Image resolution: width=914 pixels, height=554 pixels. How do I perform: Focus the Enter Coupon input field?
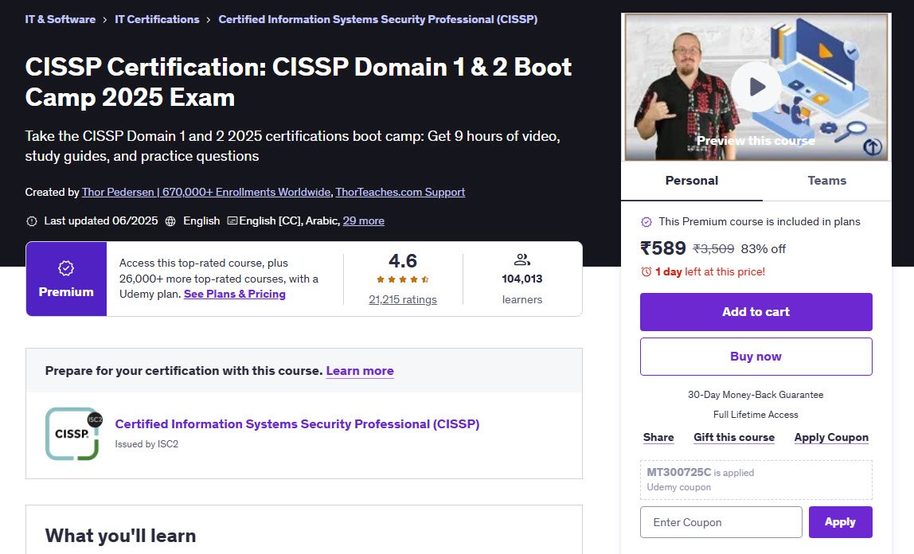[721, 522]
